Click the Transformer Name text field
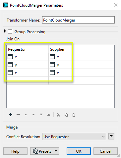This screenshot has width=121, height=158. 78,20
